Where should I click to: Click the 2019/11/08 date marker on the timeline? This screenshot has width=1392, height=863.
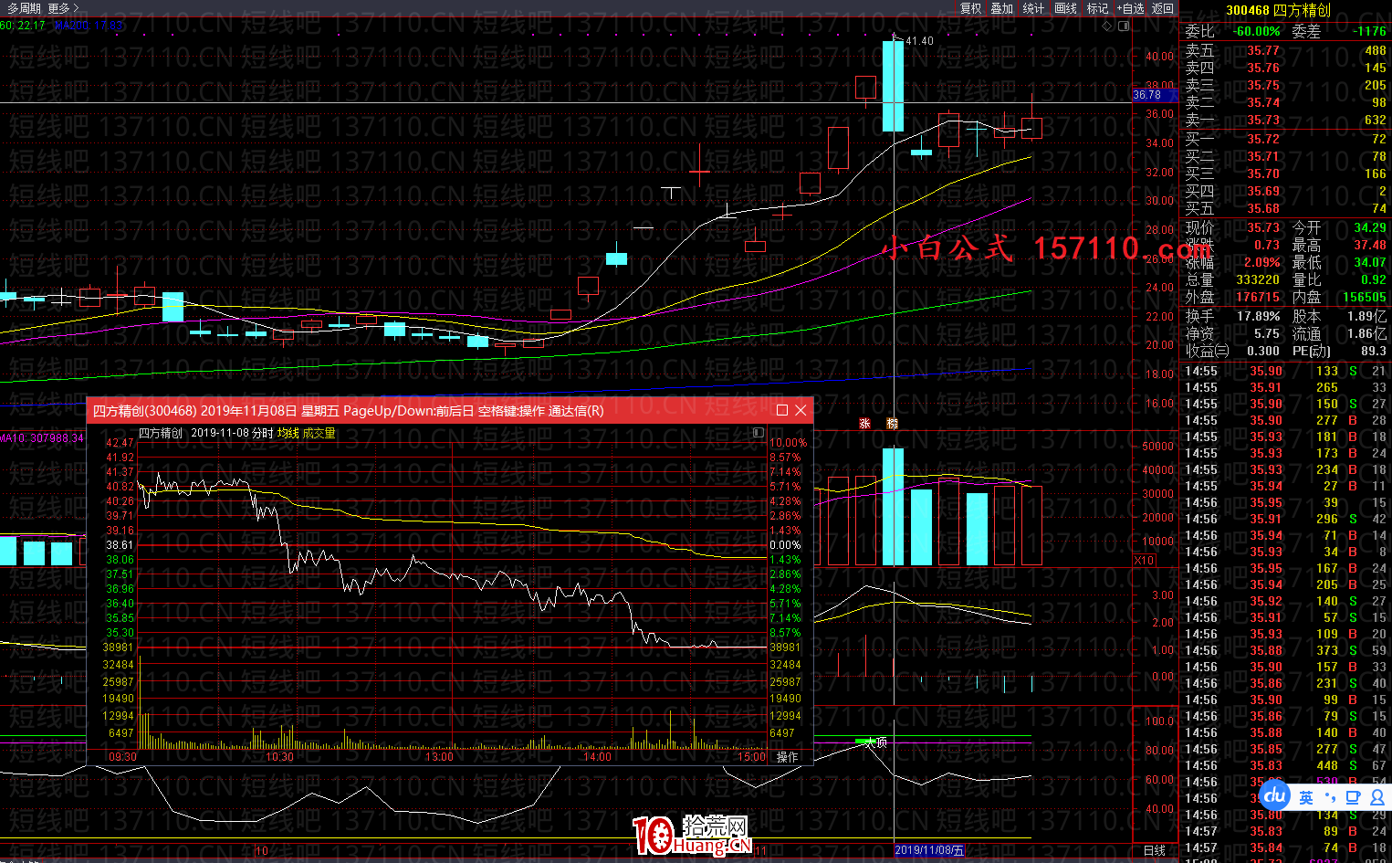929,850
